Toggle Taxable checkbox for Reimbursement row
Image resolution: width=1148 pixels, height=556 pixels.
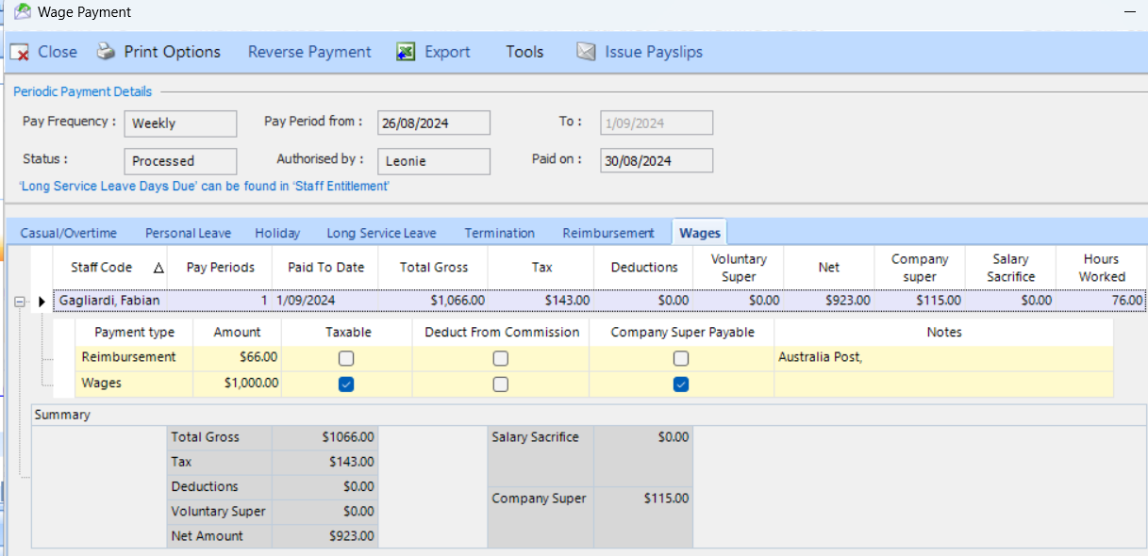(346, 358)
